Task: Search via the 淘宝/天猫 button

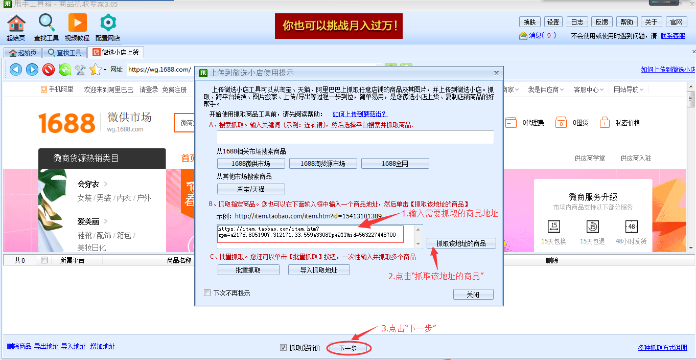Action: [251, 189]
